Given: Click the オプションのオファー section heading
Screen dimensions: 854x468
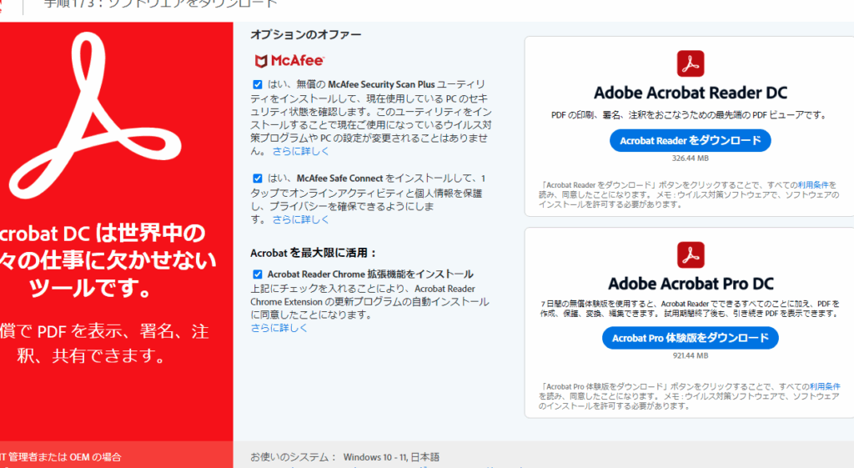Looking at the screenshot, I should tap(306, 34).
